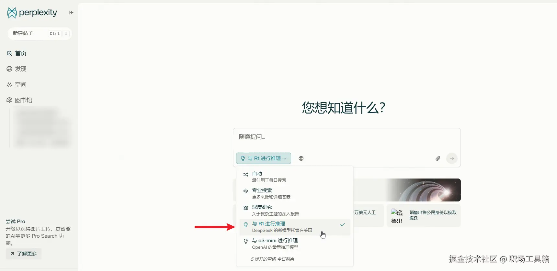This screenshot has width=557, height=271.
Task: Click the lightbulb icon beside R1 option
Action: click(246, 225)
